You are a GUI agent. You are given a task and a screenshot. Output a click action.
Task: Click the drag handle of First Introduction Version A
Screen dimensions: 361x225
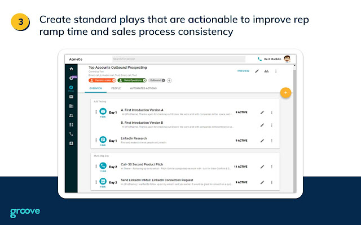tap(96, 112)
